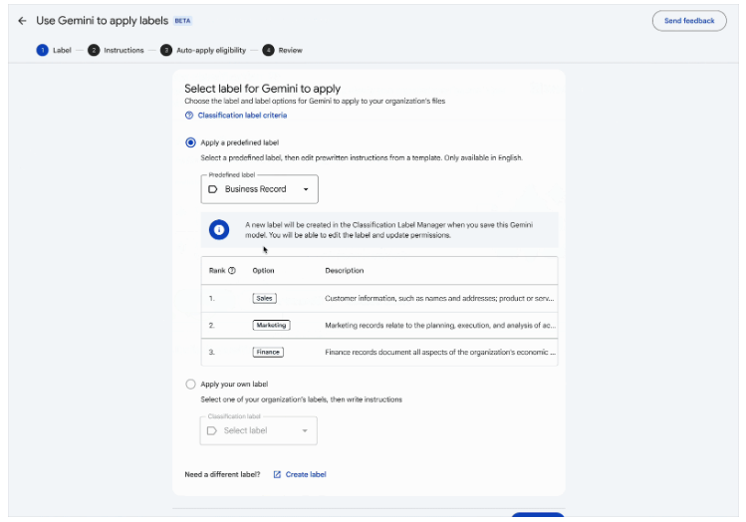
Task: Click the Sales option chip
Action: pyautogui.click(x=264, y=298)
